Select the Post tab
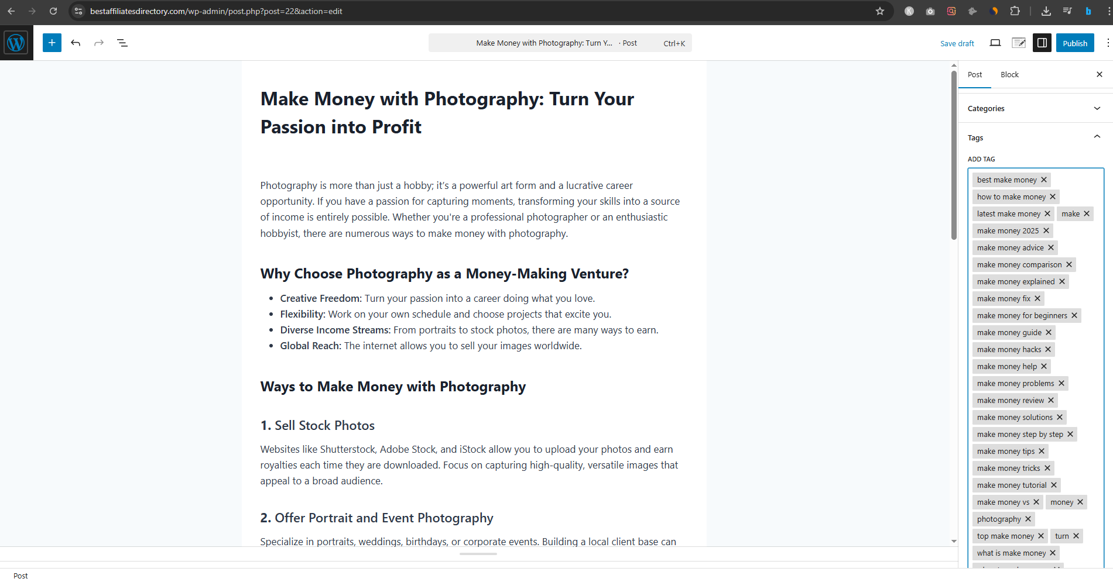The image size is (1113, 582). pyautogui.click(x=974, y=74)
